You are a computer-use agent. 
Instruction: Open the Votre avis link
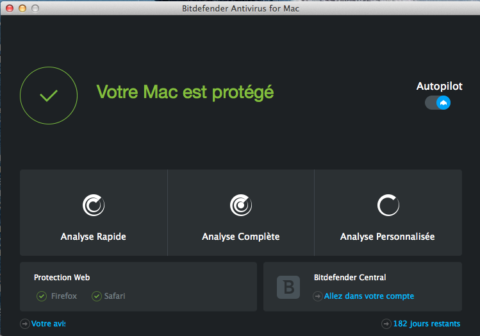tap(48, 324)
